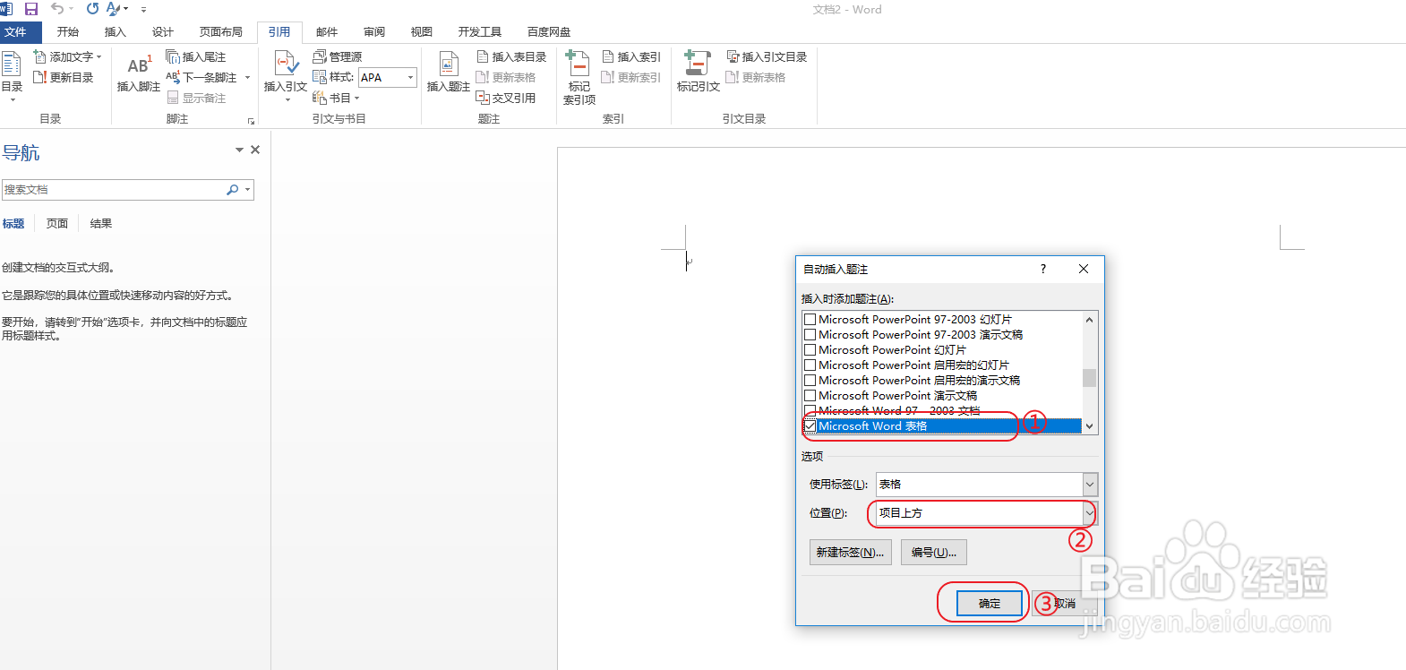Click Next Footnote (下一条脚注)
1406x670 pixels.
click(202, 78)
